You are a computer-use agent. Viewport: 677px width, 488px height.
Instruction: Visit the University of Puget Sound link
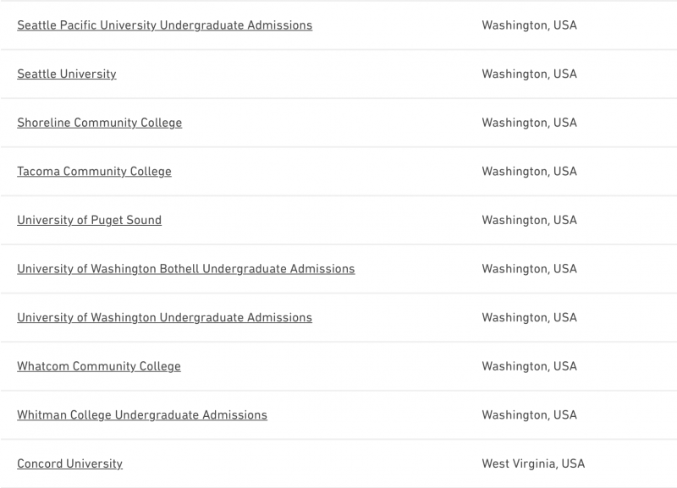point(89,220)
